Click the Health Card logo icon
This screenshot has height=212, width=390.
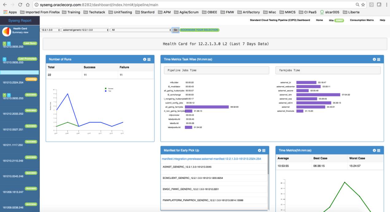pos(6,32)
